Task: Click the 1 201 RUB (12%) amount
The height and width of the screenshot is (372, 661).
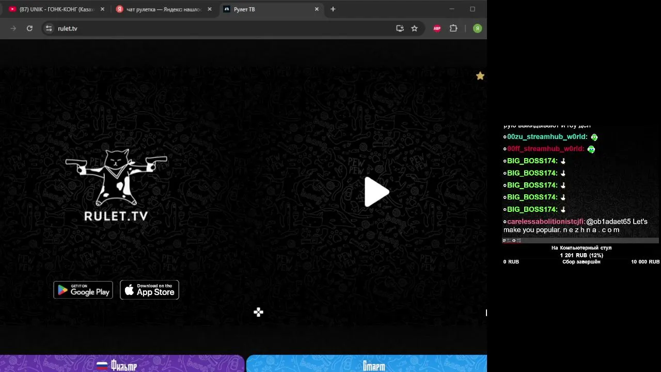Action: [581, 255]
